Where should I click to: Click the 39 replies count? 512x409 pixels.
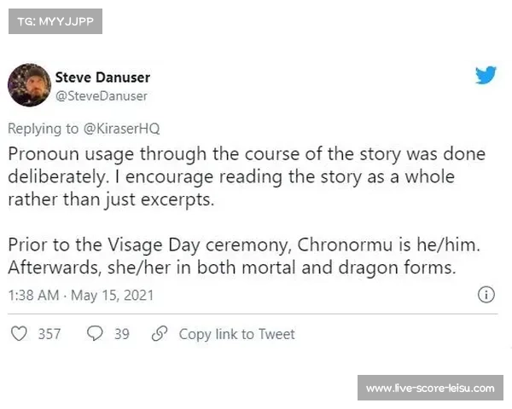click(x=122, y=334)
